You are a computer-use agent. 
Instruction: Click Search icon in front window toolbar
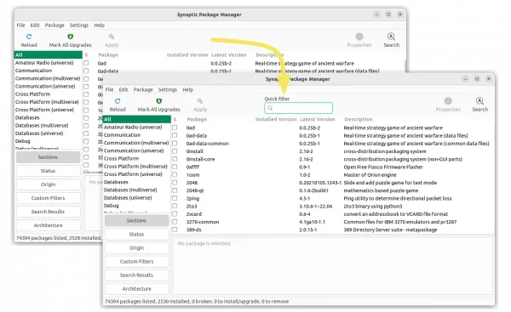tap(479, 101)
